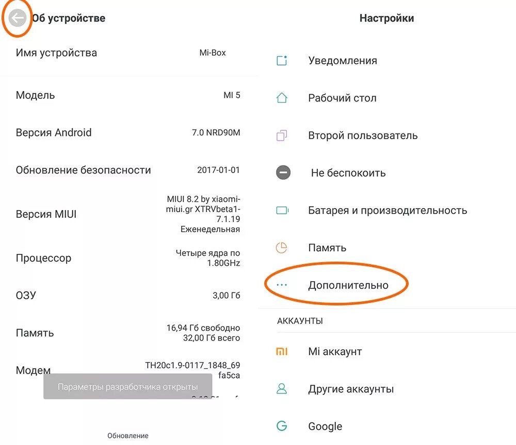Click the Notifications (Уведомления) icon

pyautogui.click(x=282, y=61)
